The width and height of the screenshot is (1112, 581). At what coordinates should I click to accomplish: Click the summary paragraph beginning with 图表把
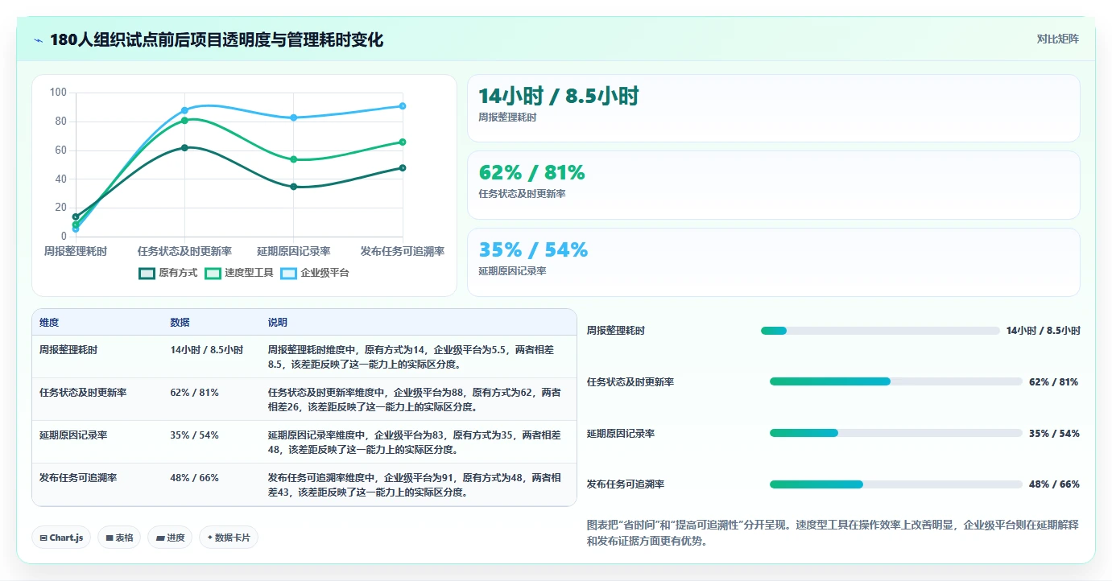pyautogui.click(x=833, y=533)
